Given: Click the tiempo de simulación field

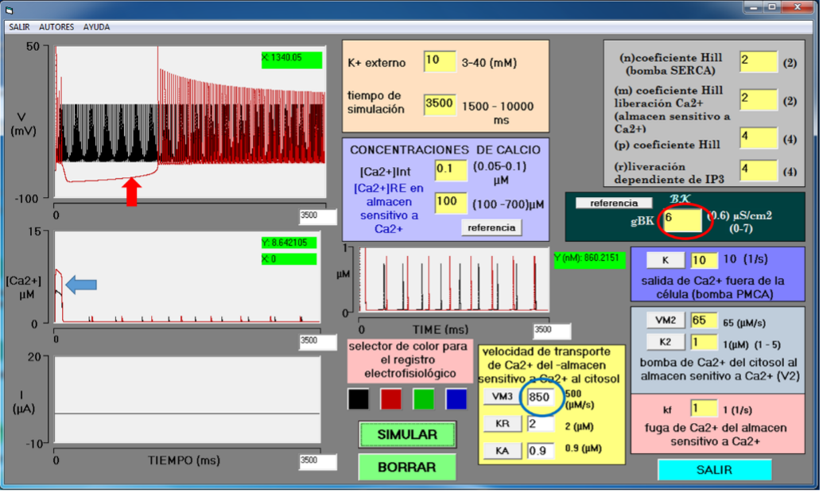Looking at the screenshot, I should click(x=439, y=104).
